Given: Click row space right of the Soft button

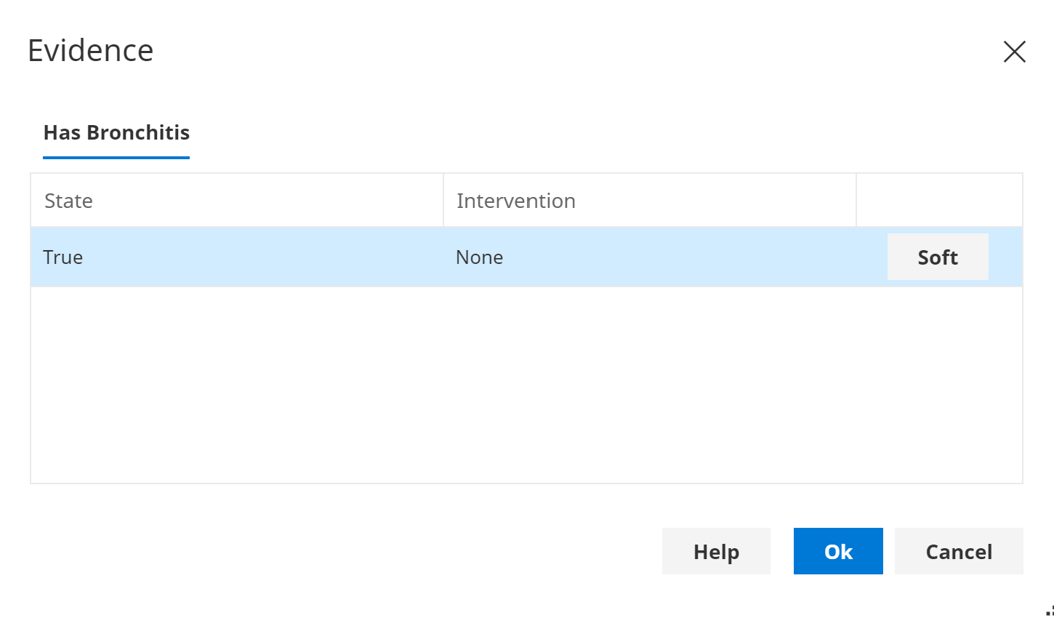Looking at the screenshot, I should tap(1005, 257).
